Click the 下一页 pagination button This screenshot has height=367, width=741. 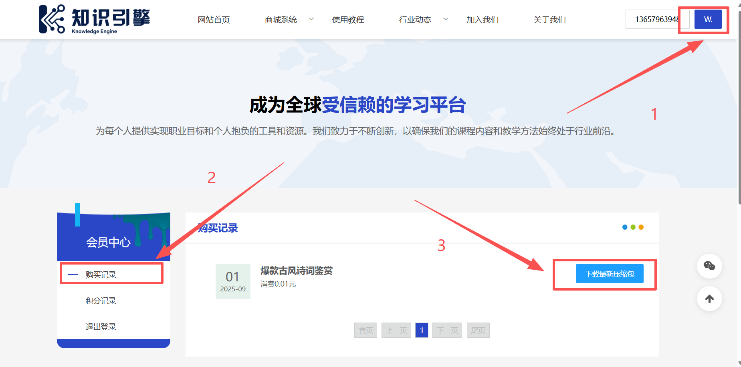(447, 330)
